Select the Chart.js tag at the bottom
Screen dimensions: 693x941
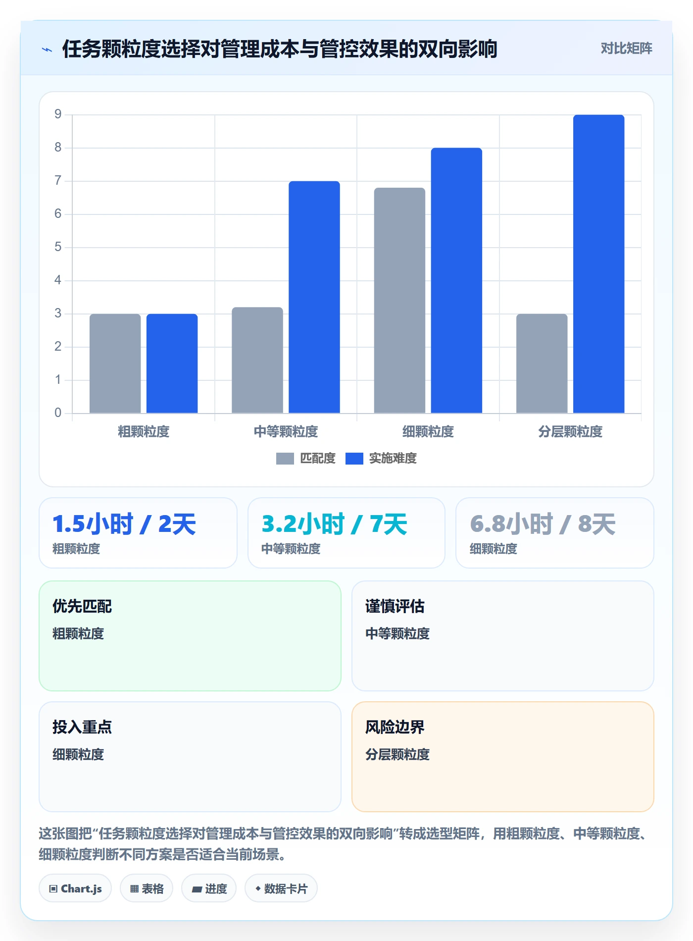pos(75,889)
